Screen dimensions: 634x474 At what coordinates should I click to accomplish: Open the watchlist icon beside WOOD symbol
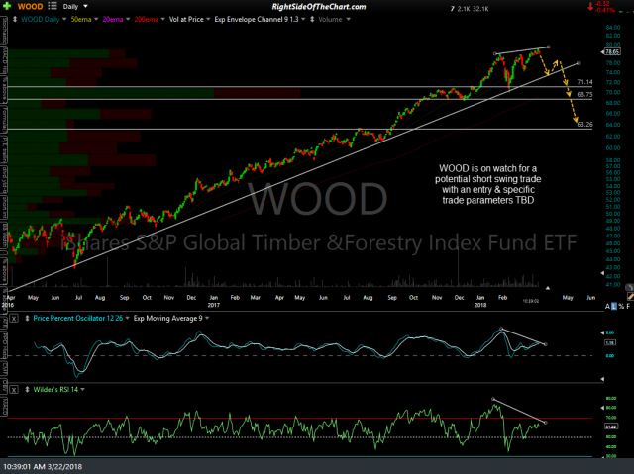tap(53, 6)
